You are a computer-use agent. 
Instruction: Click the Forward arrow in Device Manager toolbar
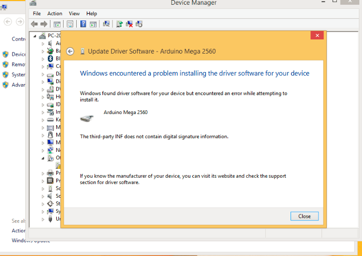pyautogui.click(x=44, y=24)
